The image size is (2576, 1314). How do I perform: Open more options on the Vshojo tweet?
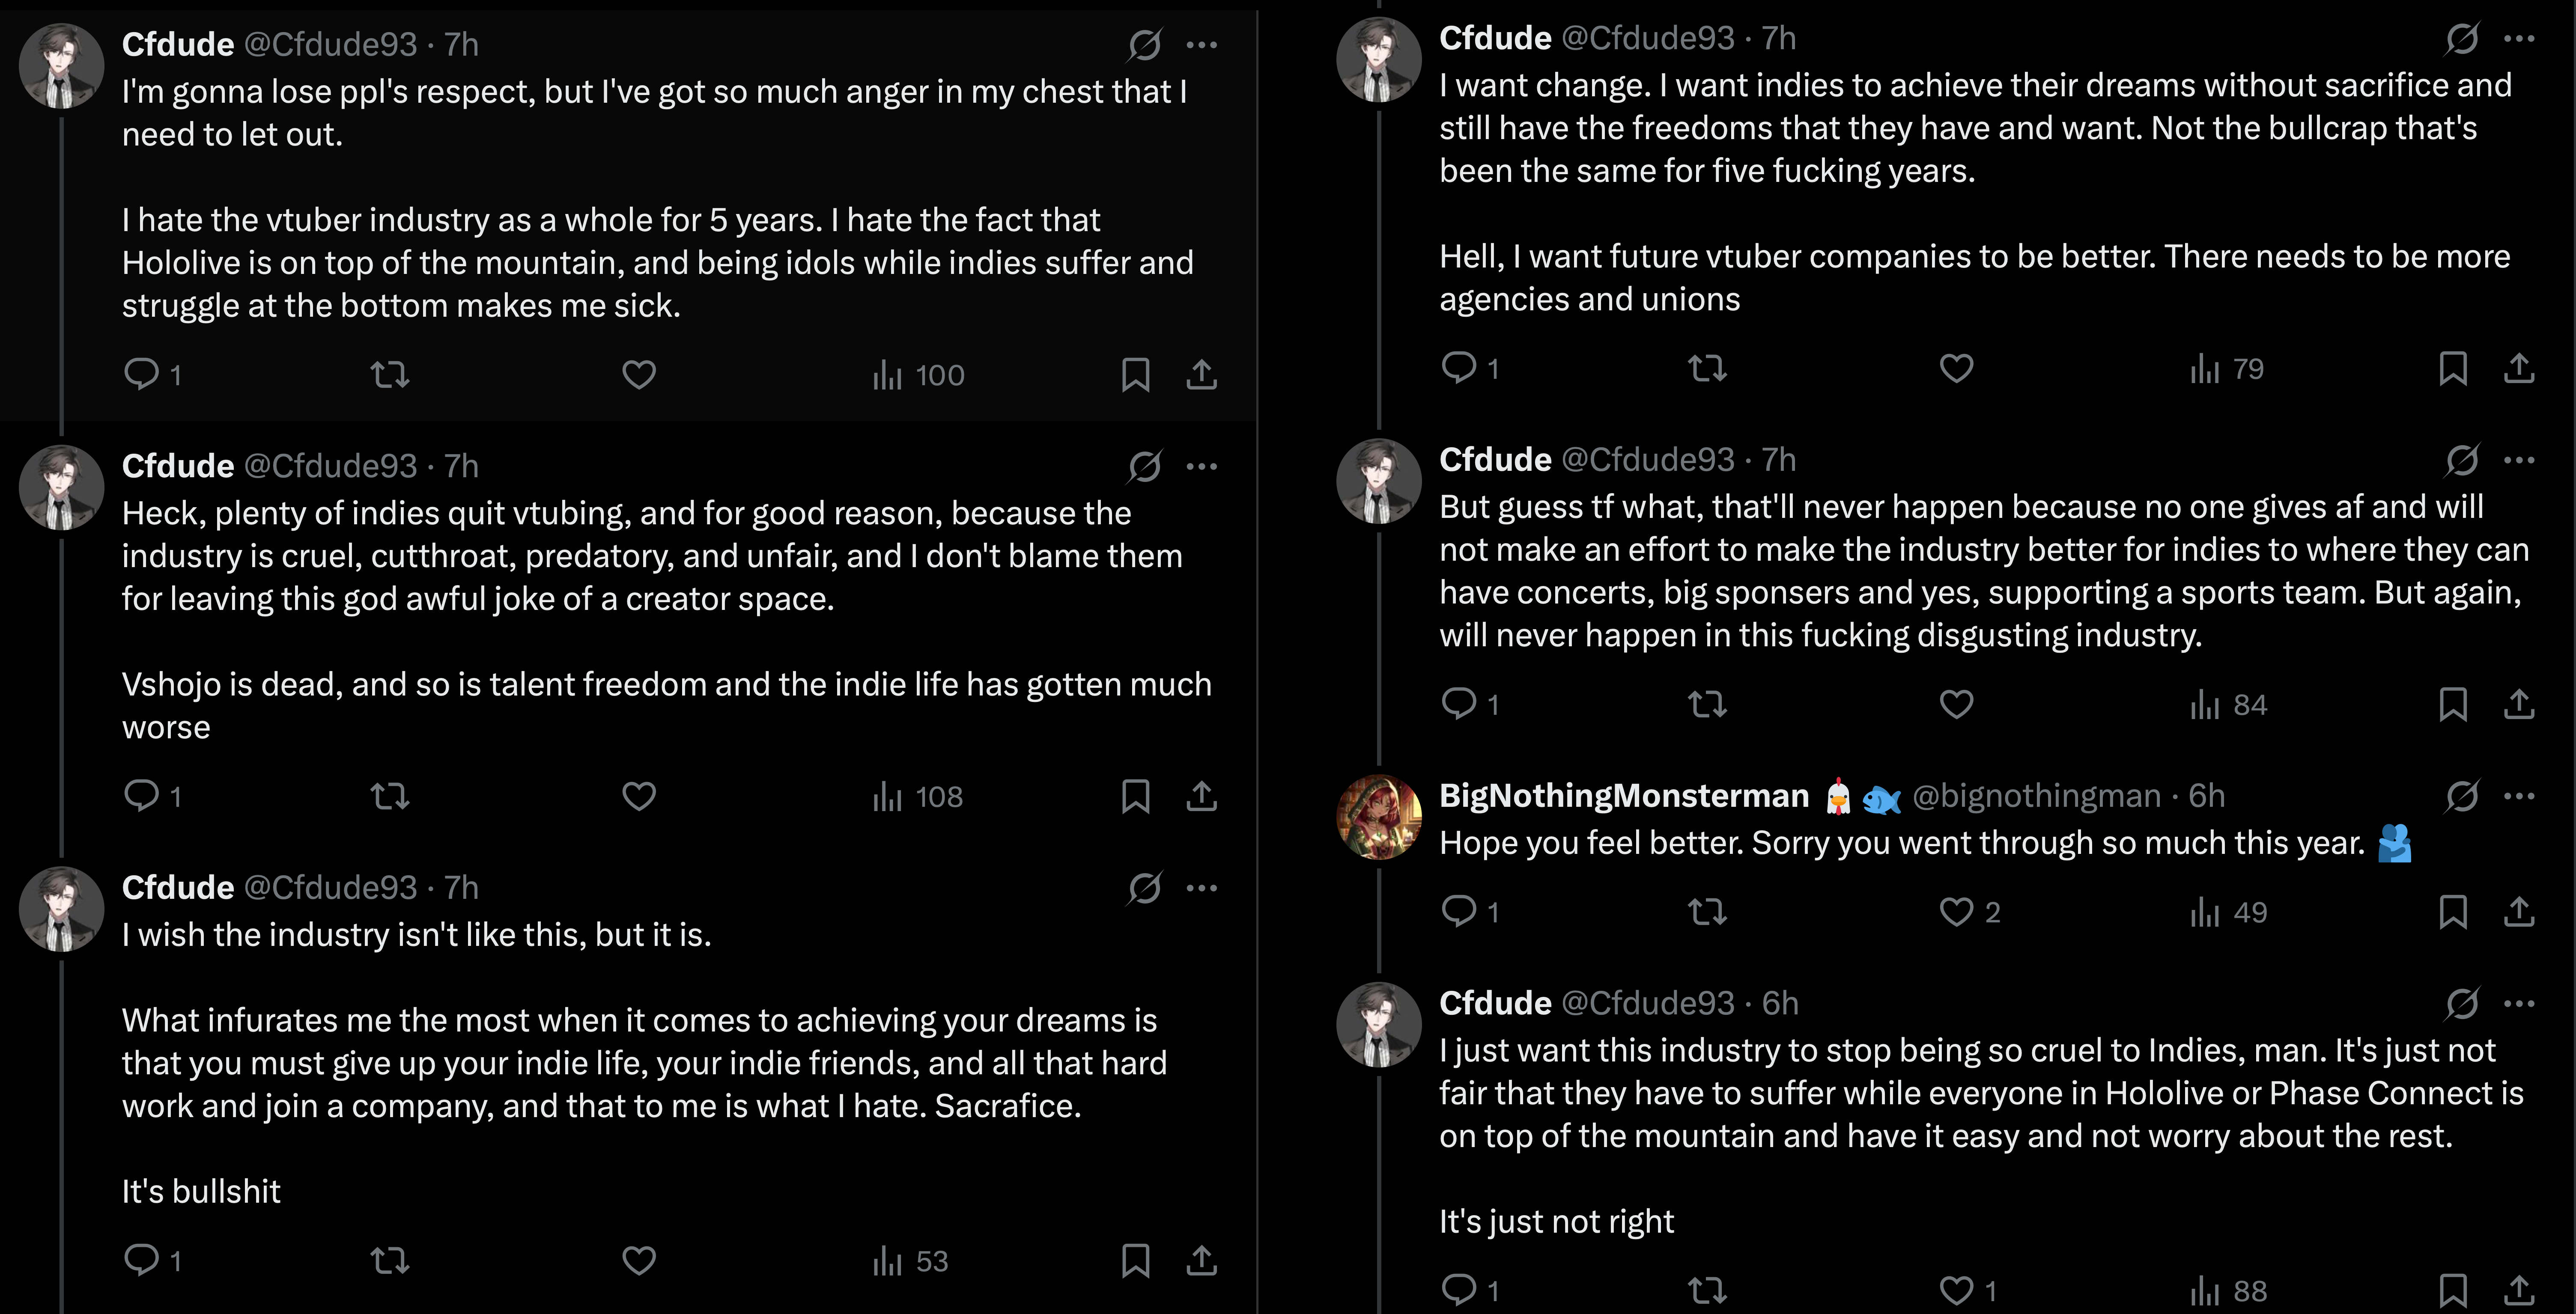[1201, 466]
